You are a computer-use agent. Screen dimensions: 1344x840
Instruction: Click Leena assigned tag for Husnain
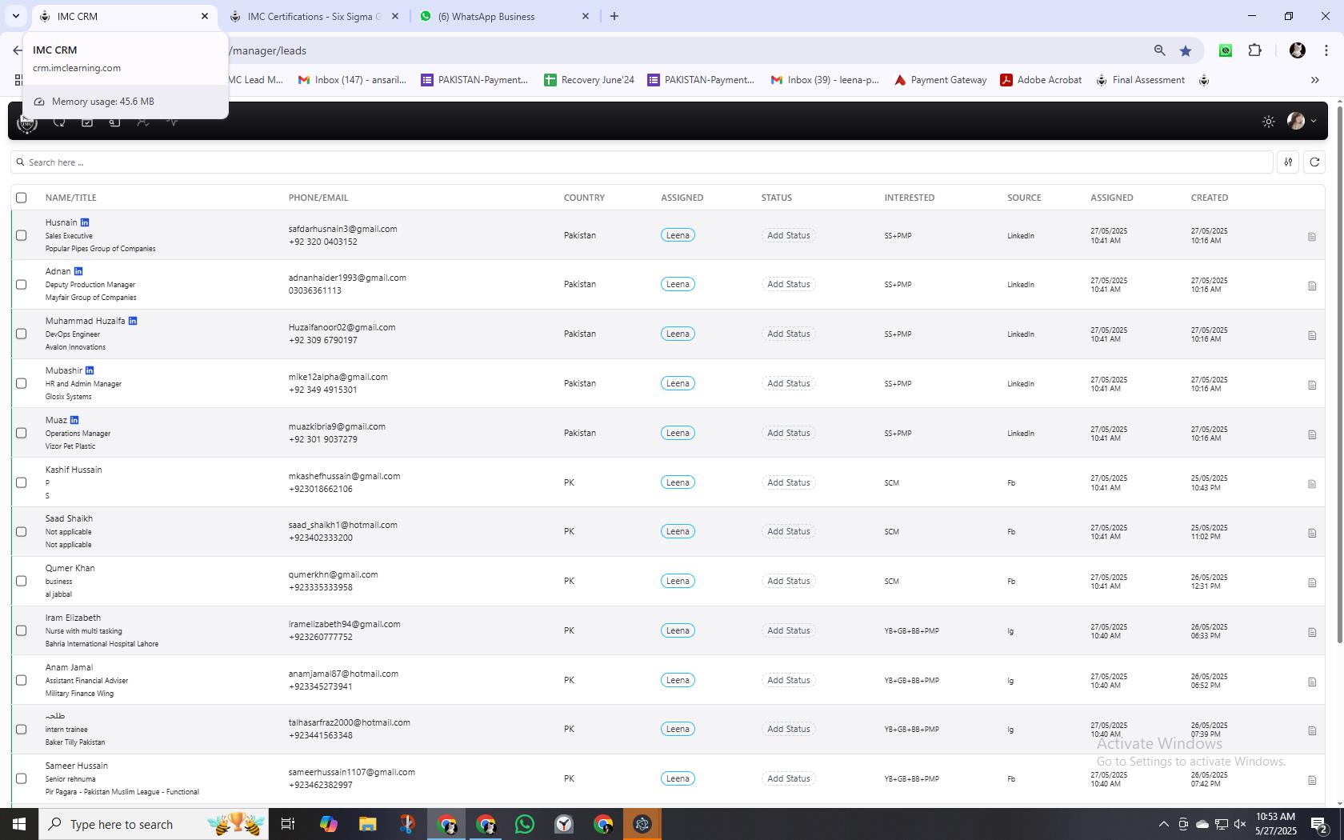pyautogui.click(x=678, y=235)
